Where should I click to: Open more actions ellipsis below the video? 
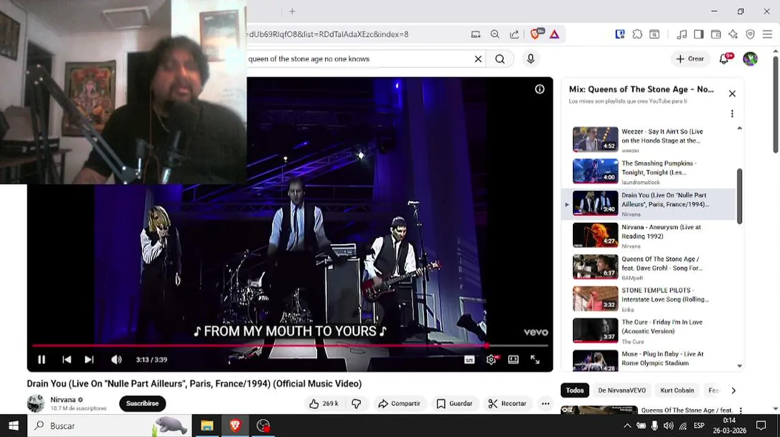tap(546, 403)
